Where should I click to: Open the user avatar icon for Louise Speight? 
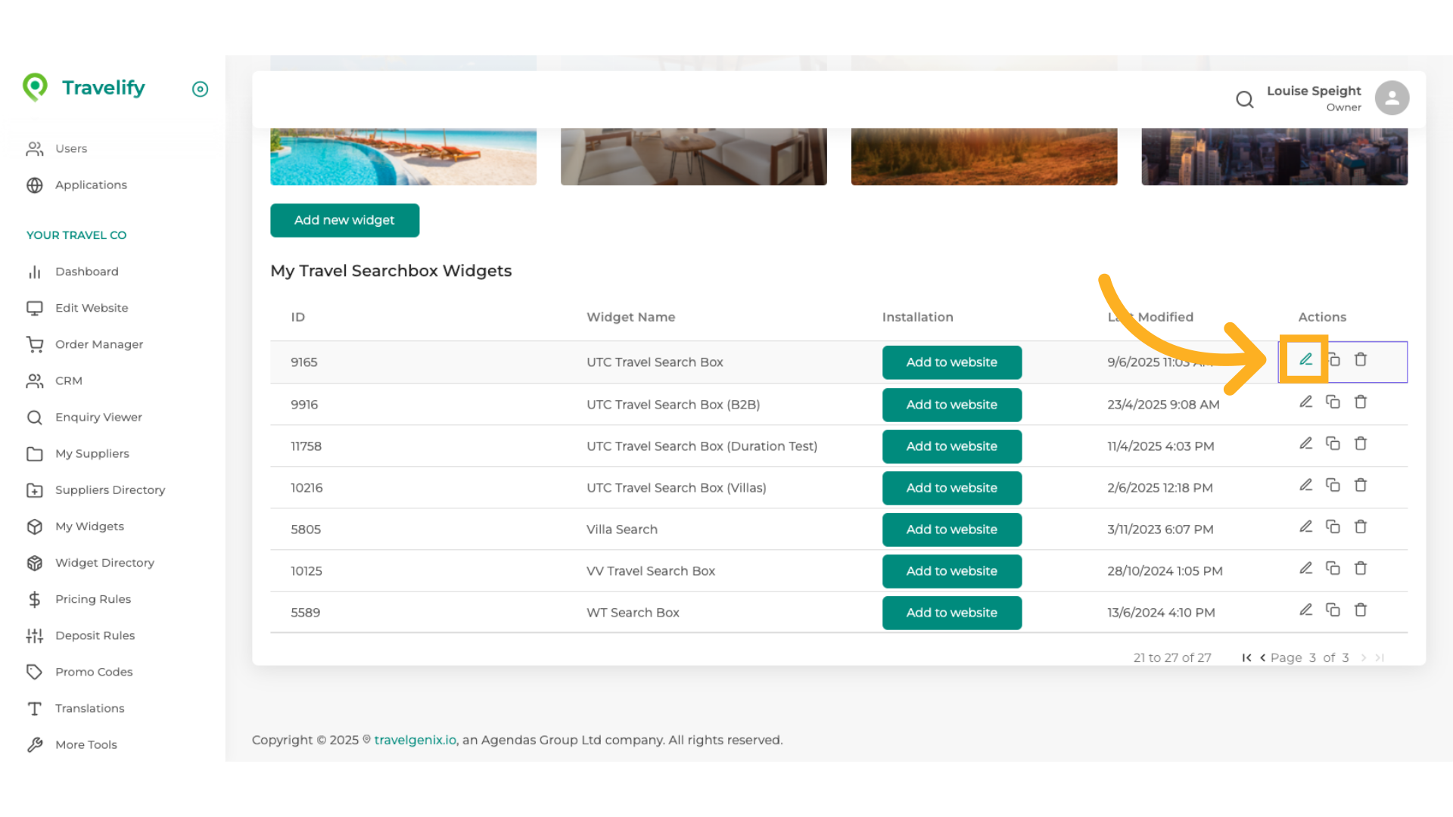tap(1392, 98)
